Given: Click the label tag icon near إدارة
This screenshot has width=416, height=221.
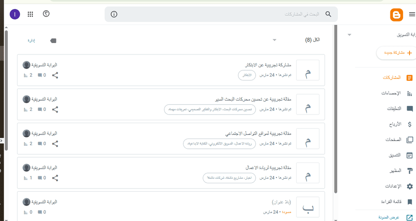Looking at the screenshot, I should 53,41.
